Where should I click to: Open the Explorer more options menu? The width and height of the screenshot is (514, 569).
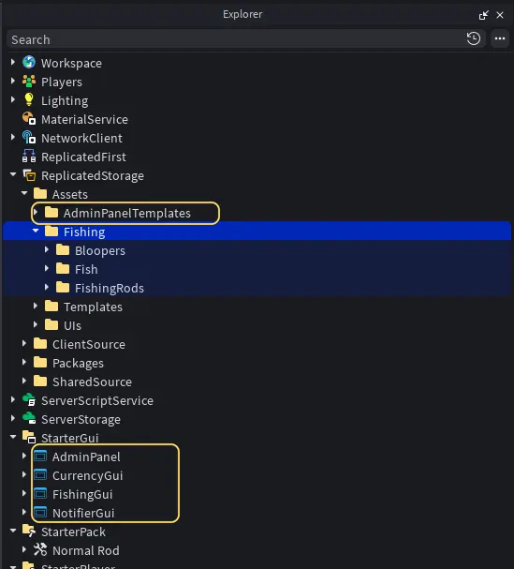500,38
